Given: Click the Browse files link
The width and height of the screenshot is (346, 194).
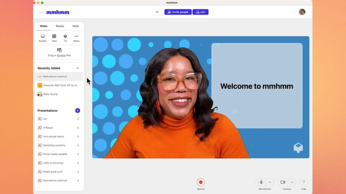Looking at the screenshot, I should click(x=61, y=55).
